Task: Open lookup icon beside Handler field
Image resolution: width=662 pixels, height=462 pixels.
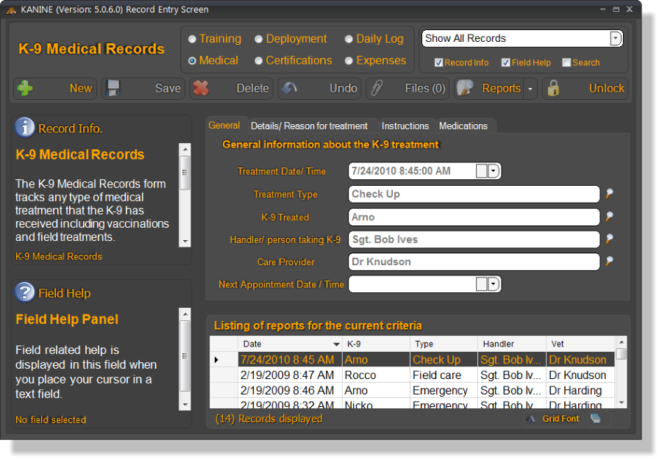Action: [609, 239]
